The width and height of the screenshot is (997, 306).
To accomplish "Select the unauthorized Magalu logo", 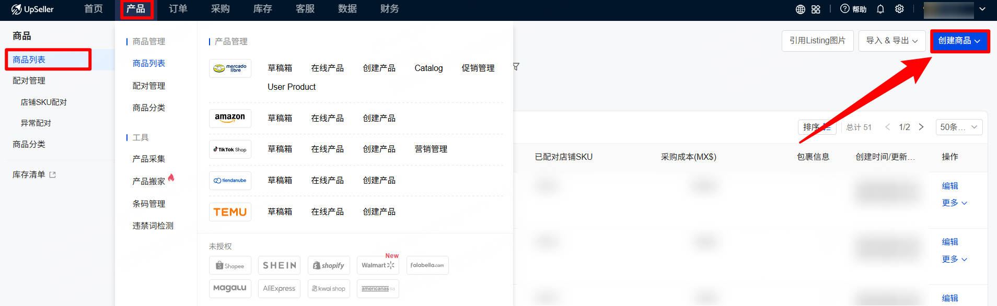I will click(230, 288).
